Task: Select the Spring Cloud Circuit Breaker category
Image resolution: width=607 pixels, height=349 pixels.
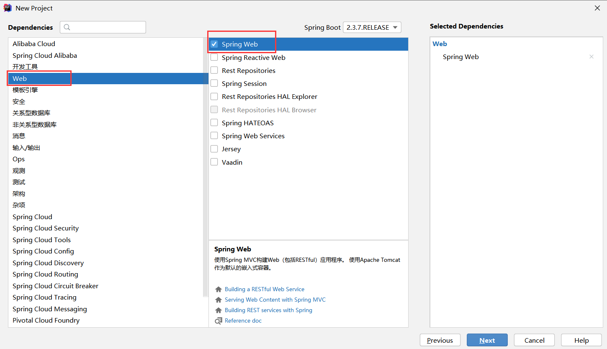Action: click(105, 286)
